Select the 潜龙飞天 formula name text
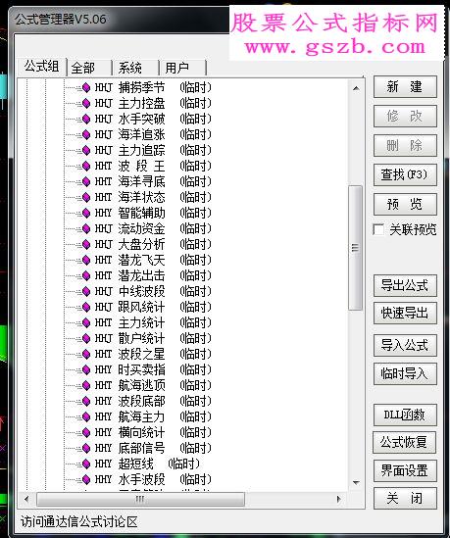This screenshot has width=450, height=538. coord(141,260)
